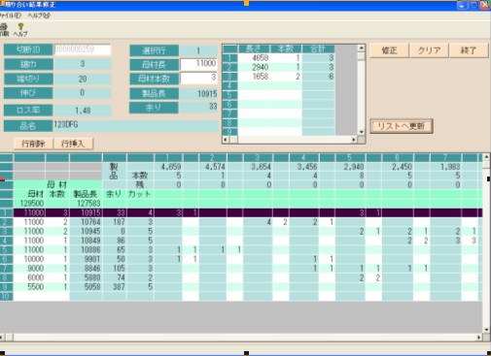Click the main grid's horizontal scroll right arrow

click(x=479, y=338)
